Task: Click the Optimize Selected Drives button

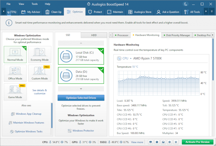Action: point(81,98)
